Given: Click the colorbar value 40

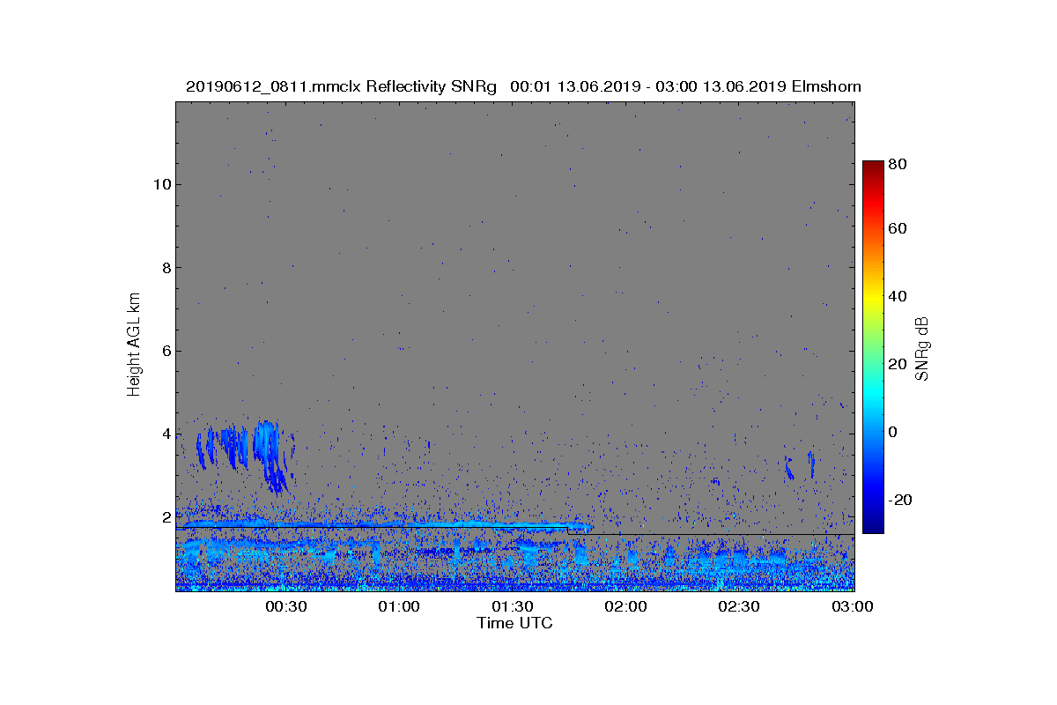Looking at the screenshot, I should (x=898, y=296).
